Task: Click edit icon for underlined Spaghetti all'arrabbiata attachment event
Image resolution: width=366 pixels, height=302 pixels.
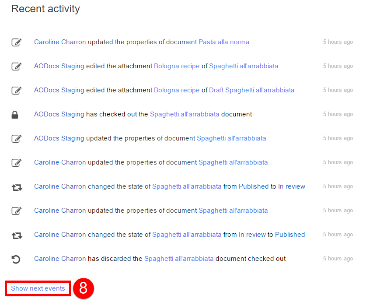Action: point(17,67)
